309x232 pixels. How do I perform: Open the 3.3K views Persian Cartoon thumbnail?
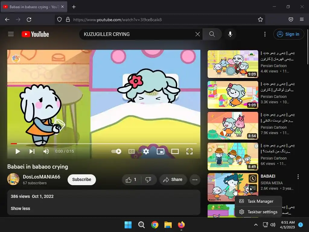(x=233, y=95)
